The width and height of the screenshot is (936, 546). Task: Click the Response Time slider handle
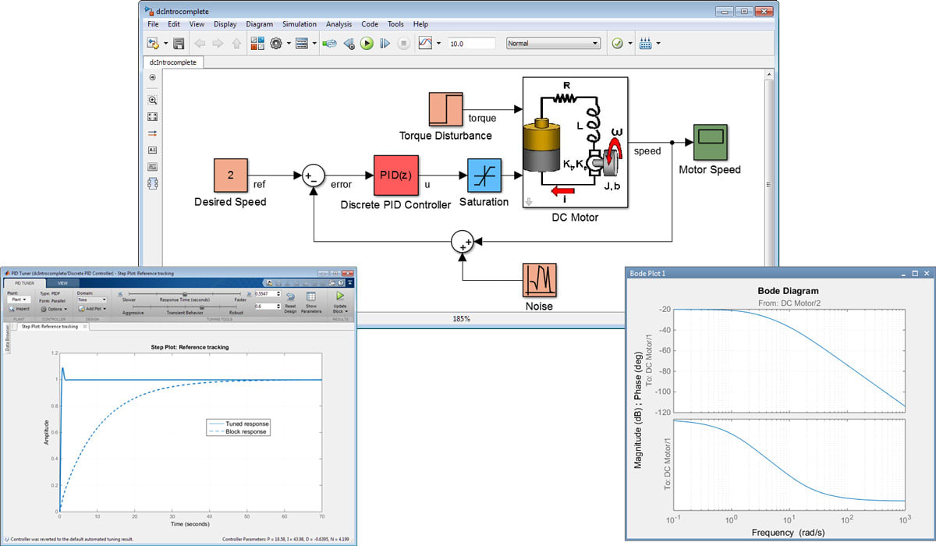click(183, 294)
